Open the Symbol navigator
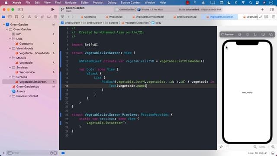The width and height of the screenshot is (277, 156). (16, 17)
